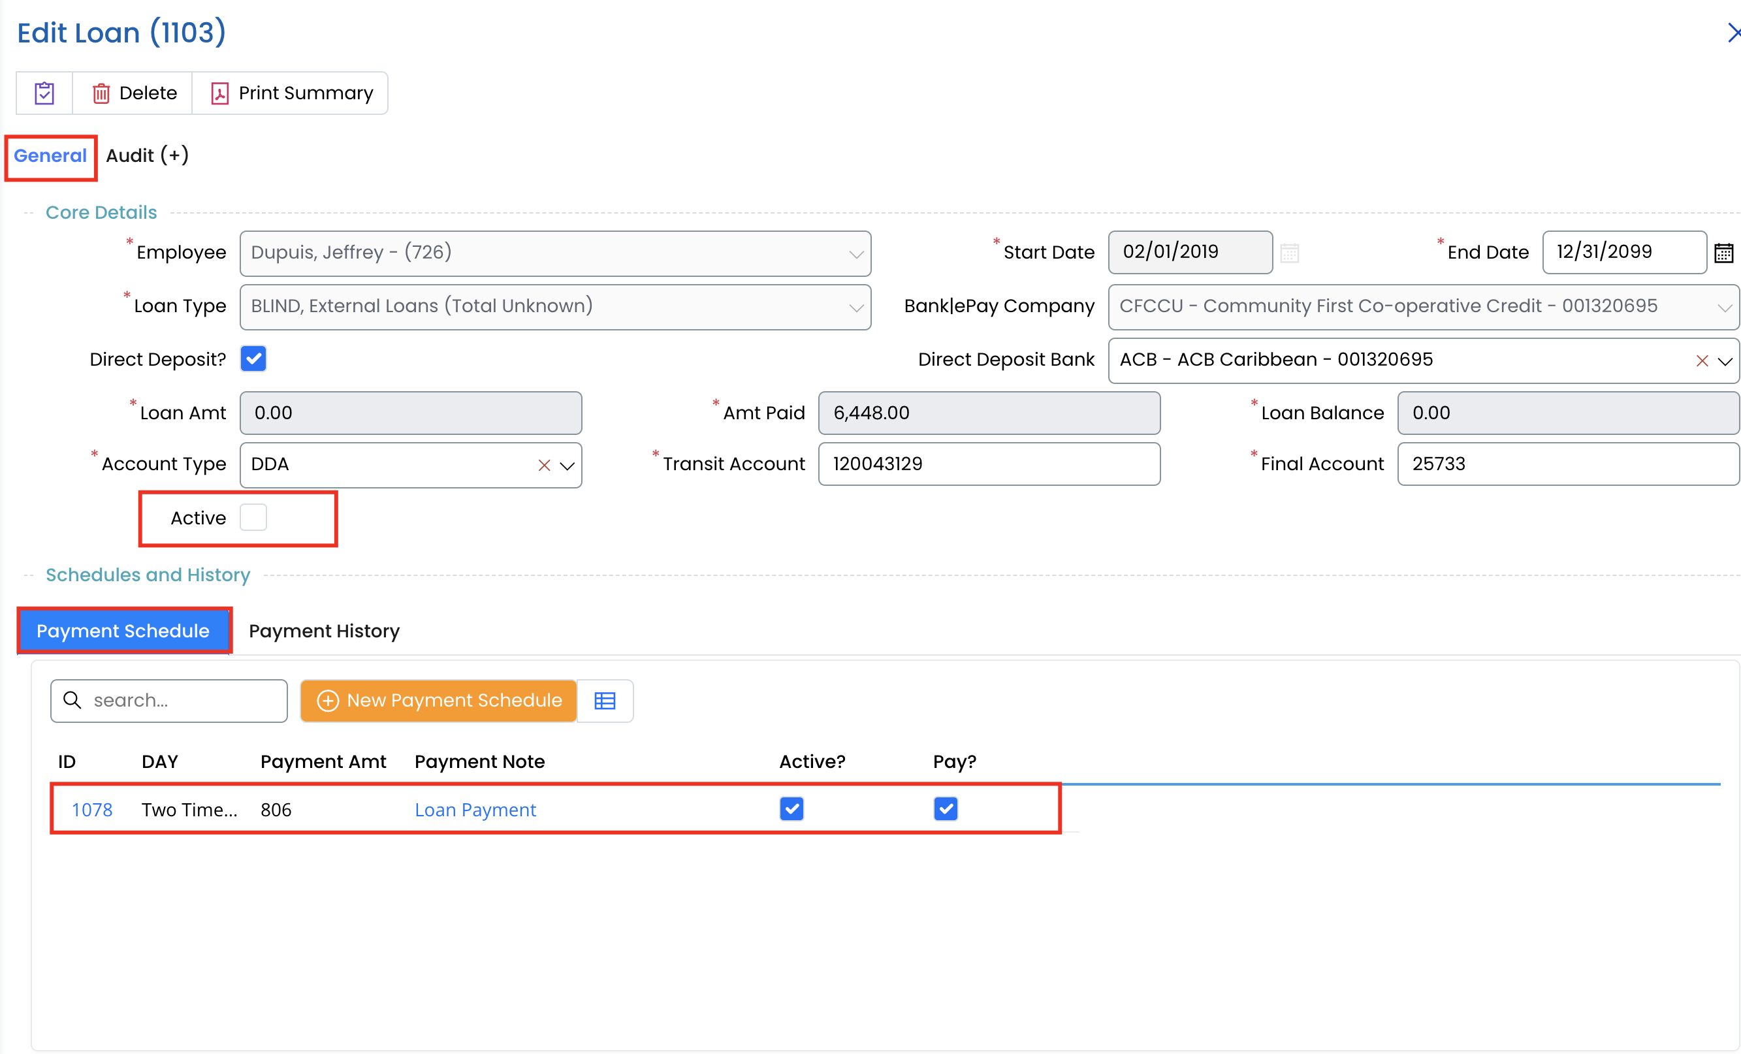This screenshot has width=1741, height=1054.
Task: Clear the Direct Deposit Bank selection
Action: click(x=1701, y=361)
